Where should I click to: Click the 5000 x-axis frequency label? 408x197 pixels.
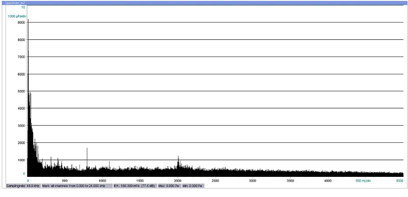[399, 180]
